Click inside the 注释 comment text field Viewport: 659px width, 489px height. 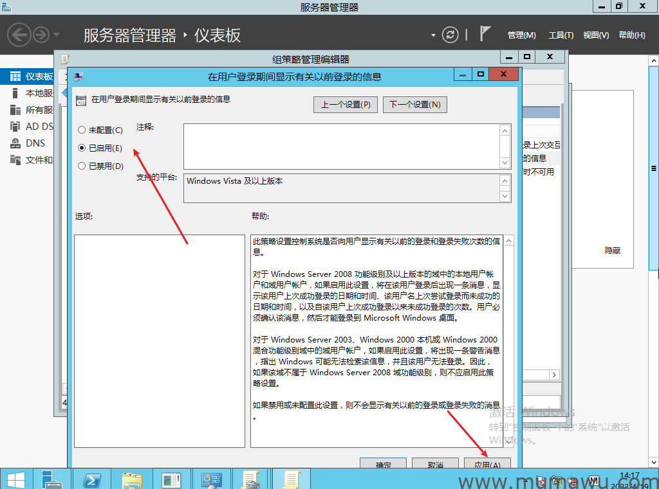pyautogui.click(x=341, y=146)
